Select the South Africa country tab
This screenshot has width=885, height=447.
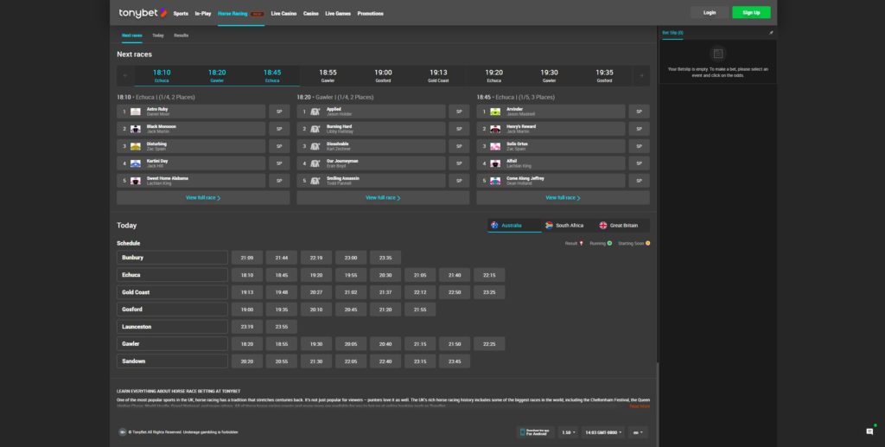(x=564, y=225)
